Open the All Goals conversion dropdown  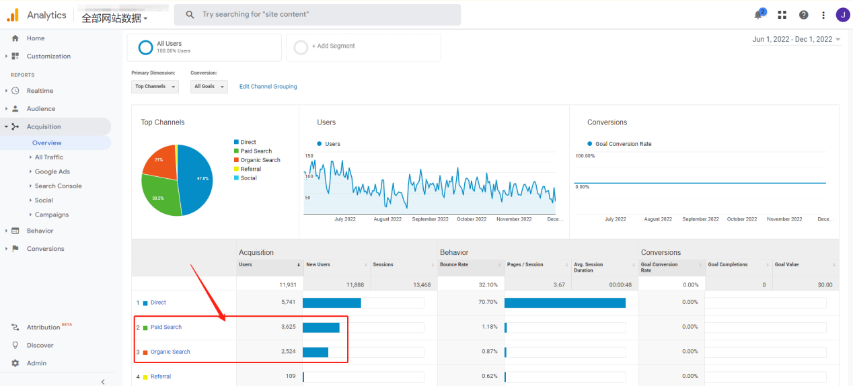tap(209, 87)
